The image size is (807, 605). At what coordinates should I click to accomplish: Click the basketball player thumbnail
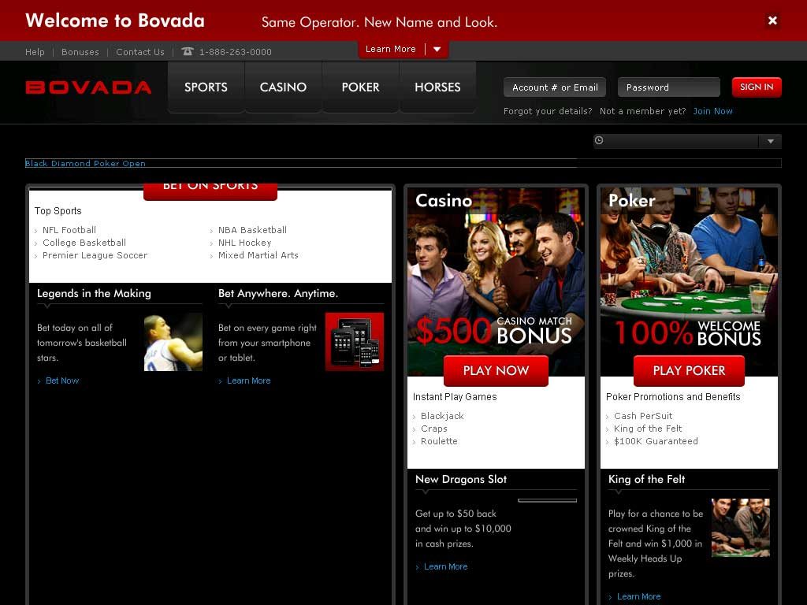point(173,342)
